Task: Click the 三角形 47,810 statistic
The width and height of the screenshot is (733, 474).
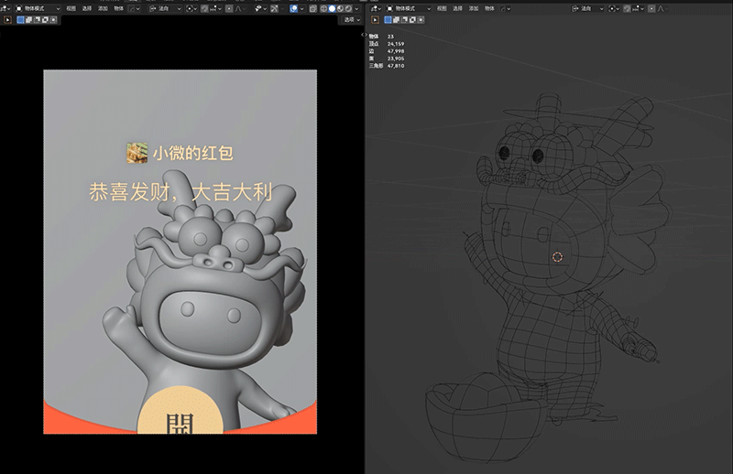Action: click(x=387, y=66)
